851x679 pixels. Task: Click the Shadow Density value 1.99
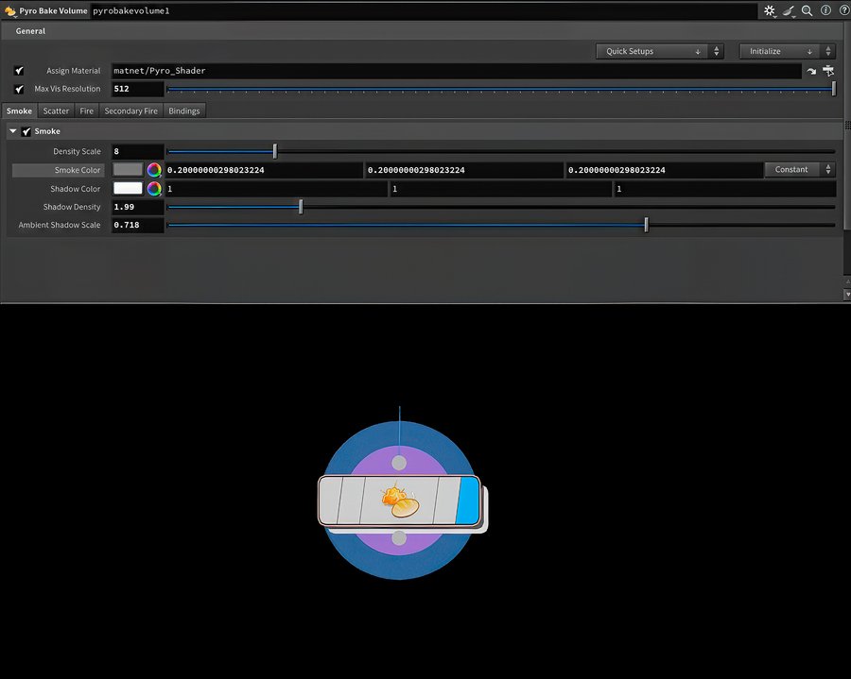point(138,207)
